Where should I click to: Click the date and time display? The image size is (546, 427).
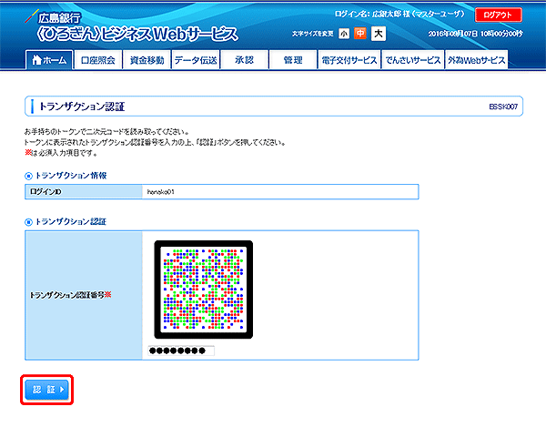475,34
